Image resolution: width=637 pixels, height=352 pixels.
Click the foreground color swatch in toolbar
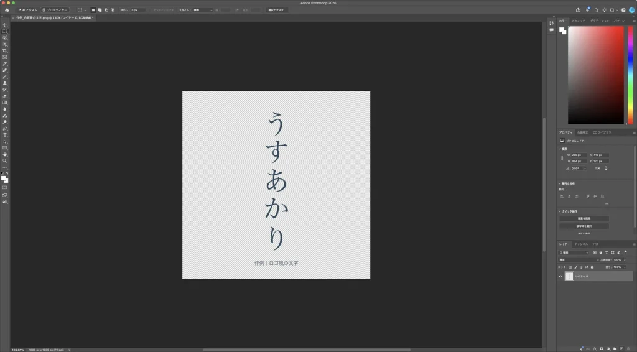(4, 178)
